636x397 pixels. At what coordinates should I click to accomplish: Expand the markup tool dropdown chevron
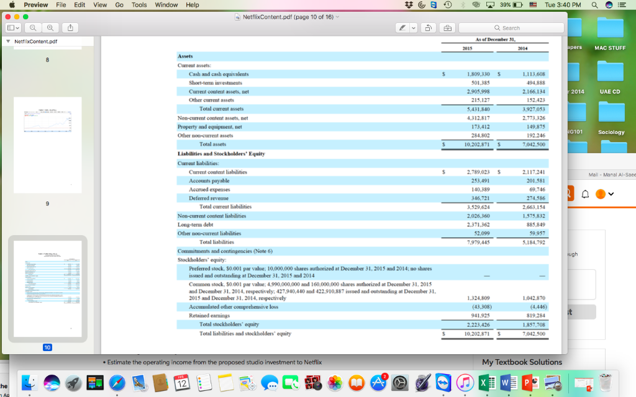pos(413,28)
